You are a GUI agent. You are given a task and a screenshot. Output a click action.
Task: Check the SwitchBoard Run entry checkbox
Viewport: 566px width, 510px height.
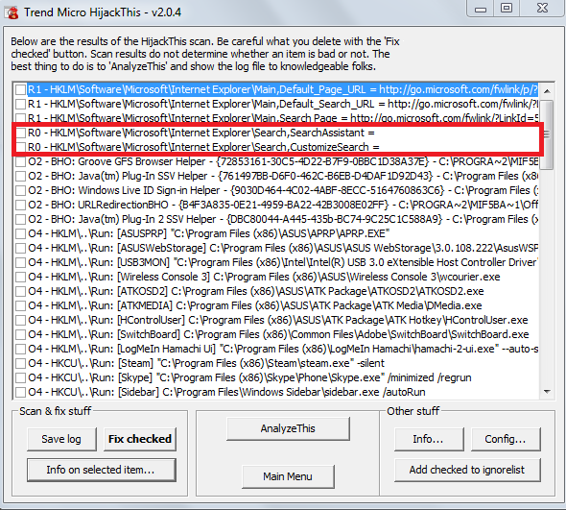[21, 334]
